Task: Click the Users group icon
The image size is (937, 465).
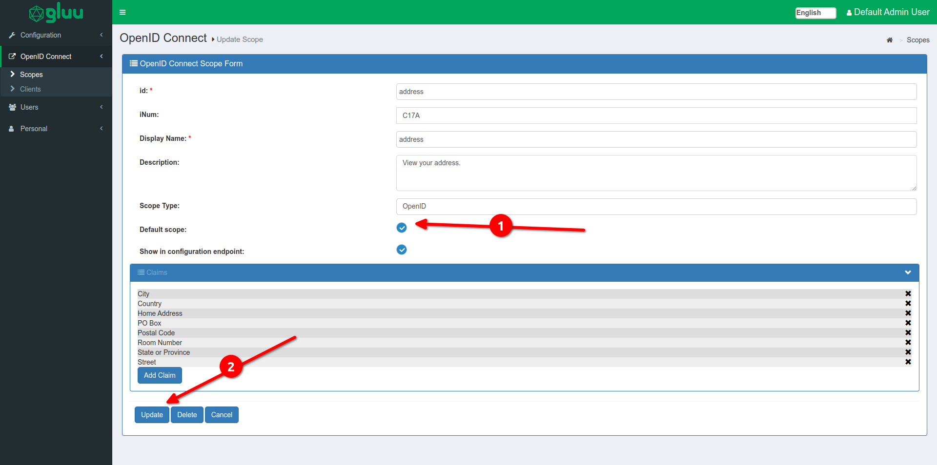Action: [12, 107]
